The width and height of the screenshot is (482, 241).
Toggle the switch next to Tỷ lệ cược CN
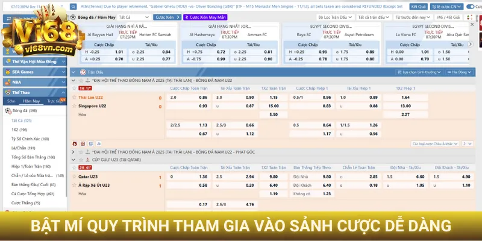pos(470,7)
